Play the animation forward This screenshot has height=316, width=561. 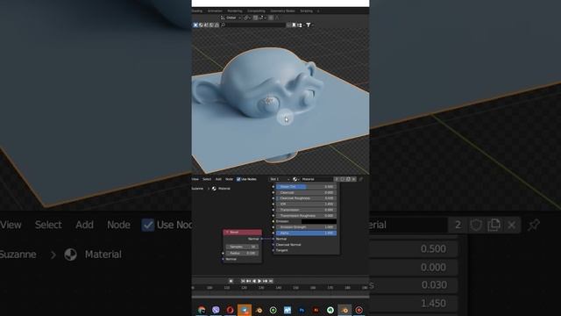tap(259, 281)
